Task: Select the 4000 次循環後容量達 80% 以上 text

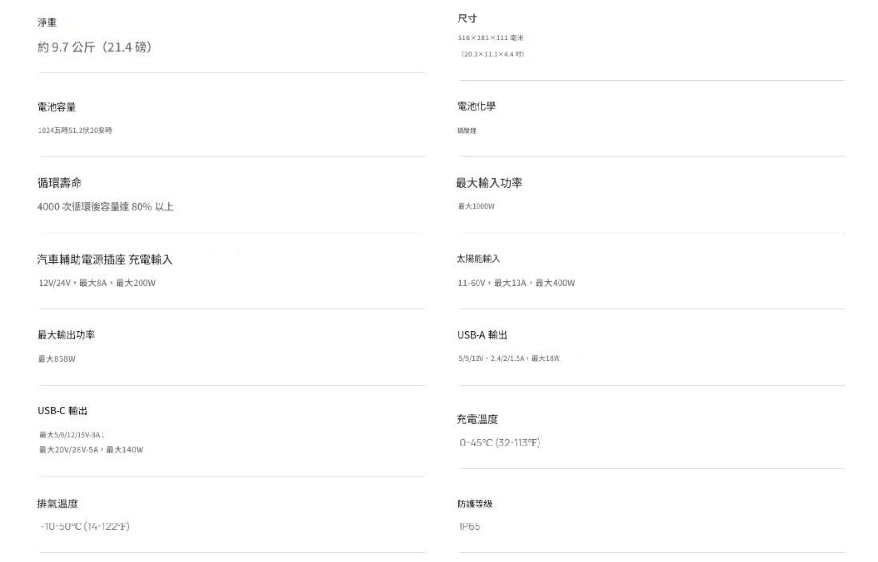Action: [105, 207]
